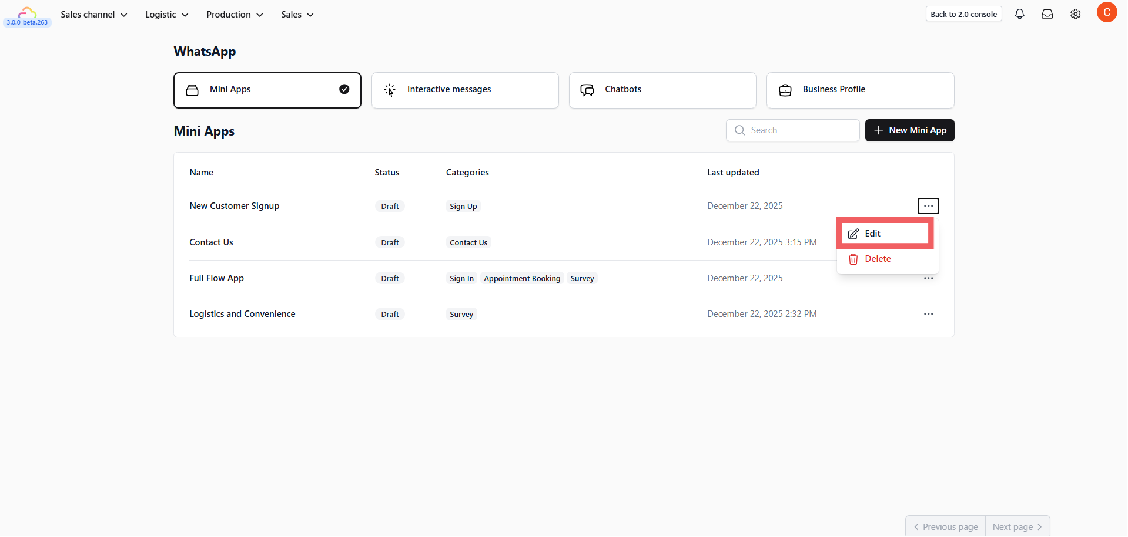
Task: Open the ellipsis menu for New Customer Signup
Action: coord(928,206)
